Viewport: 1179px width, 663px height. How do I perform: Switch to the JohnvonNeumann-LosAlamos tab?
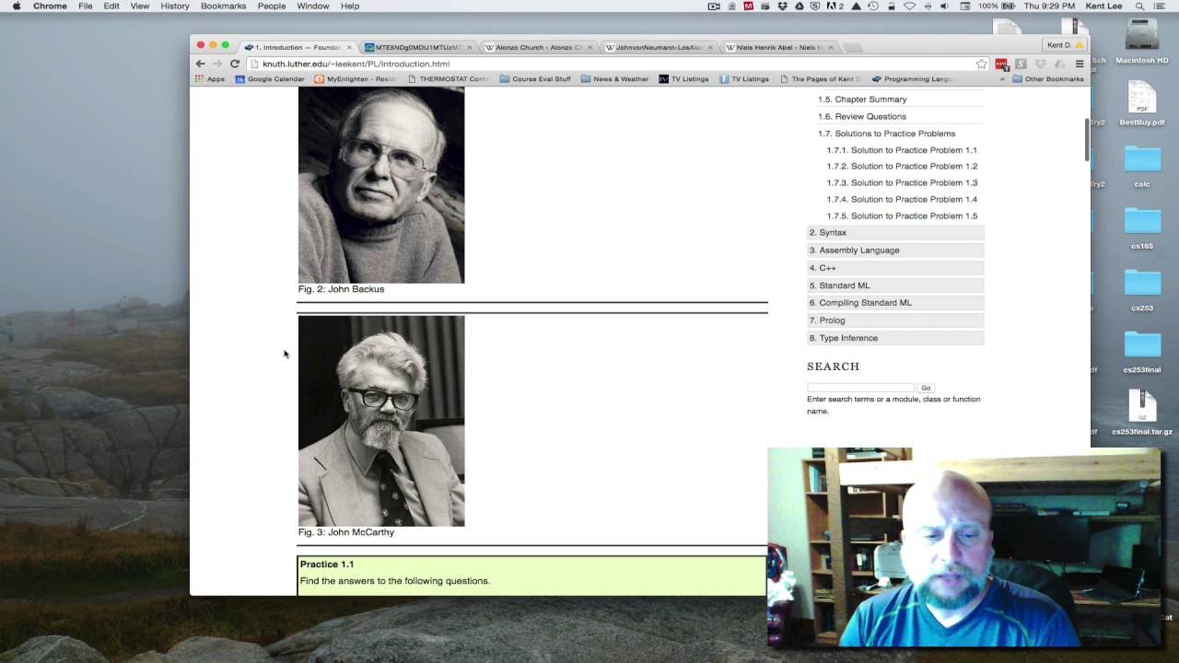coord(659,47)
